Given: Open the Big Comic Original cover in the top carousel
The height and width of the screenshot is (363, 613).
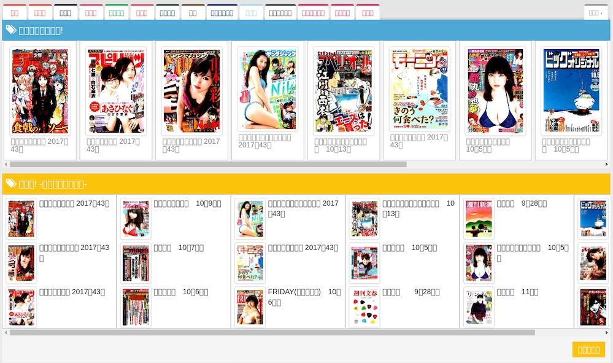Looking at the screenshot, I should pos(571,91).
